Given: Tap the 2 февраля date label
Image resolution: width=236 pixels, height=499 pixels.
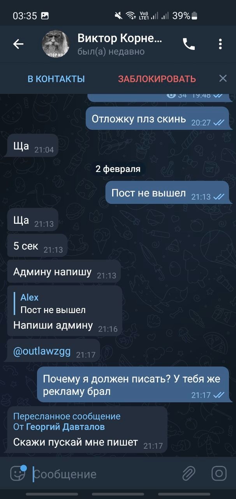Looking at the screenshot, I should (x=118, y=169).
